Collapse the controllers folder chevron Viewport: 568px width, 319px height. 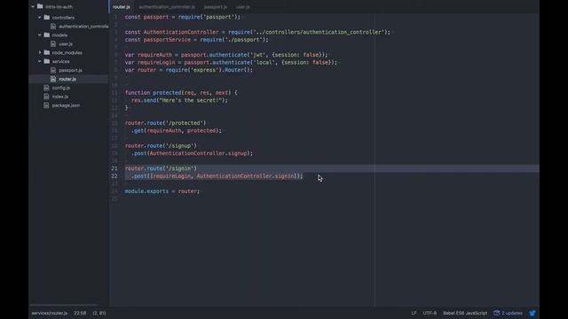[x=39, y=18]
